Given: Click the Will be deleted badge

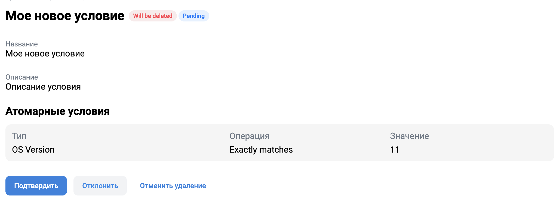Looking at the screenshot, I should click(x=153, y=16).
